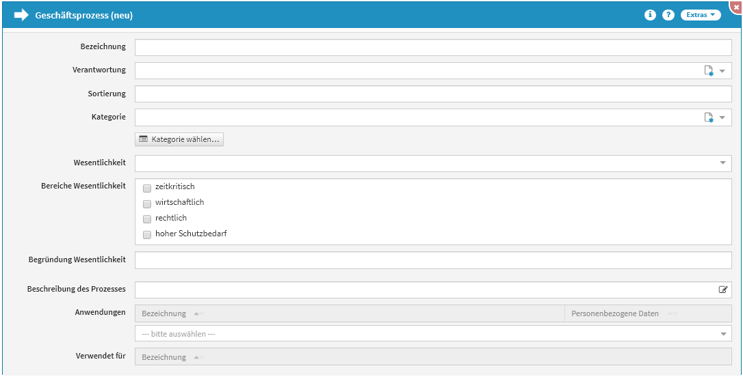Click the Anwendungen Bezeichnung column header
This screenshot has width=743, height=379.
[x=350, y=313]
